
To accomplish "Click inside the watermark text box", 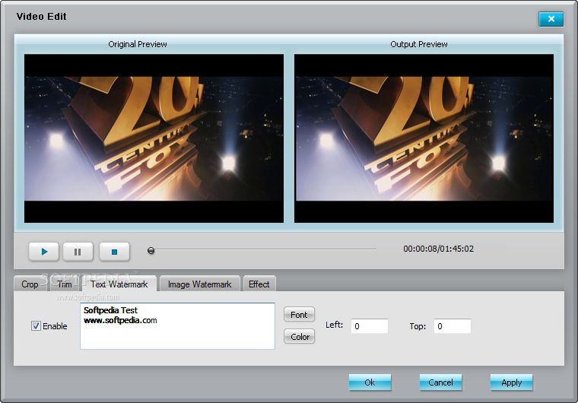I will [178, 326].
